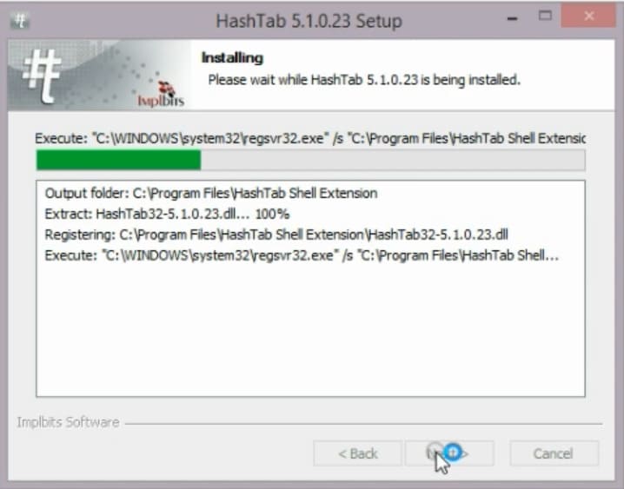This screenshot has width=624, height=489.
Task: Click the HashTab icon in the title bar
Action: pos(19,20)
